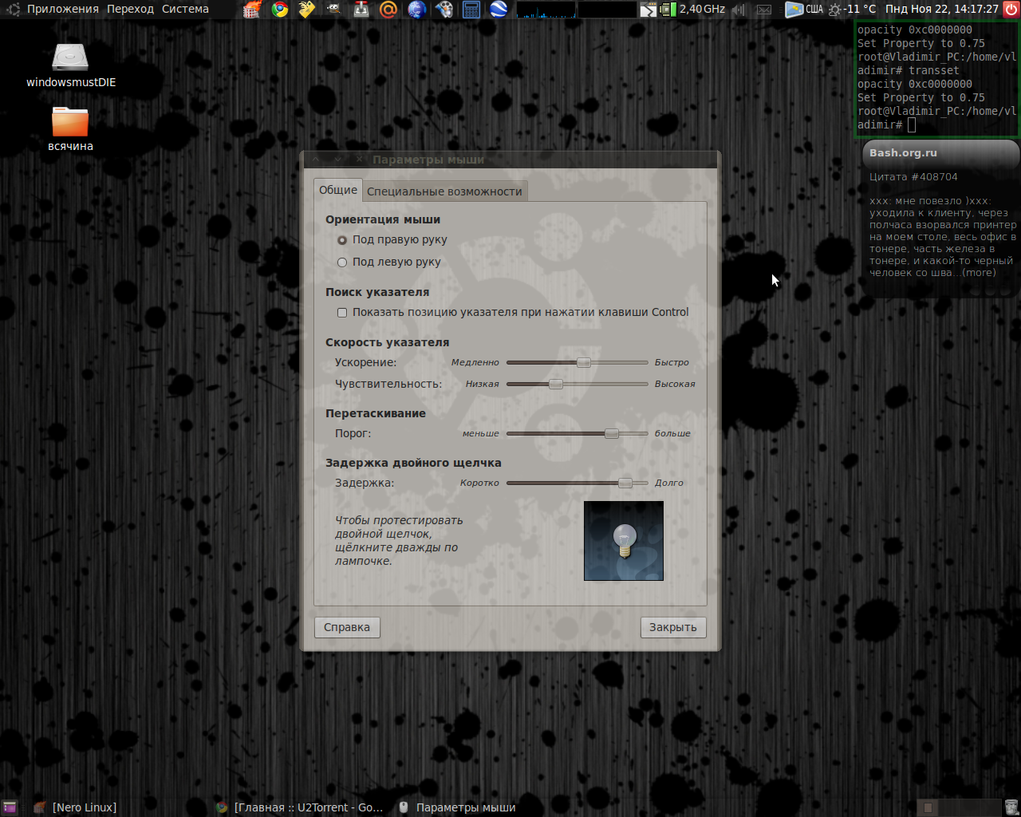The image size is (1021, 817).
Task: Click the 'Закрыть' button
Action: click(672, 627)
